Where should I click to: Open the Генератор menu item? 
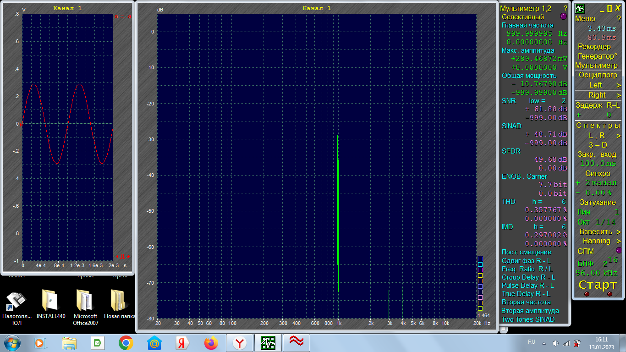coord(597,56)
